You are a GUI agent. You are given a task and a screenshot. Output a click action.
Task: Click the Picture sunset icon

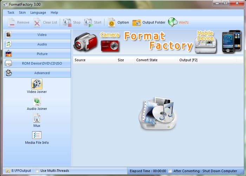[x=8, y=54]
